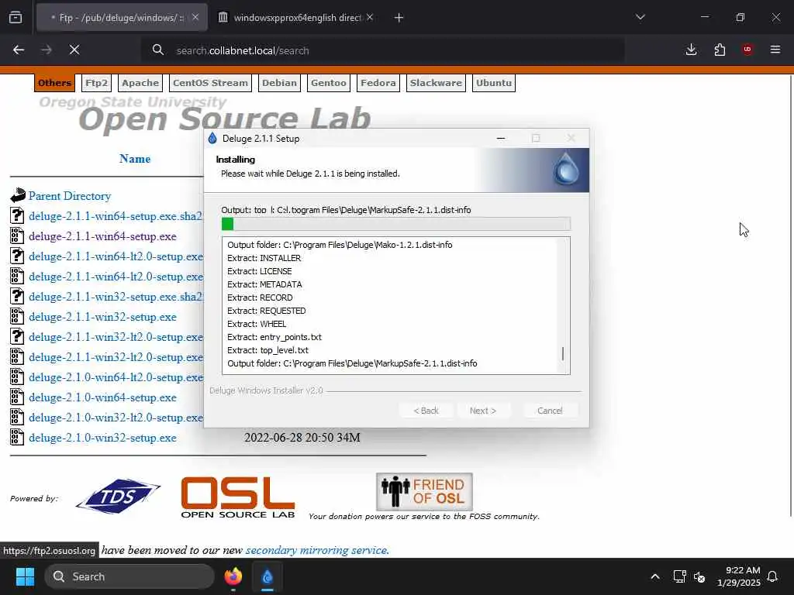Open the network status tray icon
Screen dimensions: 794x595
679,576
